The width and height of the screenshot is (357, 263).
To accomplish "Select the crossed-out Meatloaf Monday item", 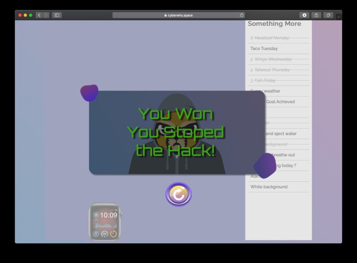I will point(278,38).
